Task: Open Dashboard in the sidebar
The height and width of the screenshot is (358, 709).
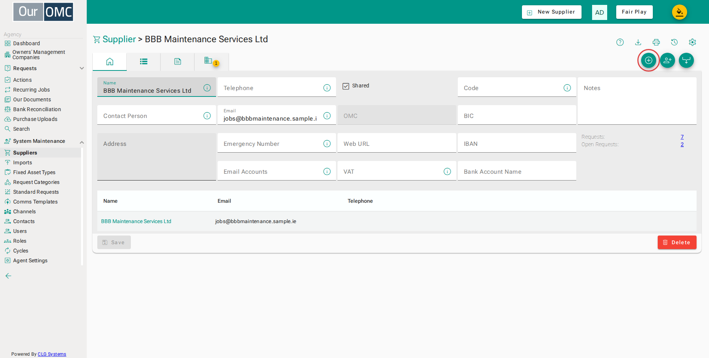Action: [26, 43]
